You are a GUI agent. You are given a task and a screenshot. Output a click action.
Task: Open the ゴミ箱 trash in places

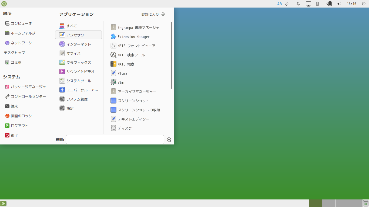click(x=13, y=62)
